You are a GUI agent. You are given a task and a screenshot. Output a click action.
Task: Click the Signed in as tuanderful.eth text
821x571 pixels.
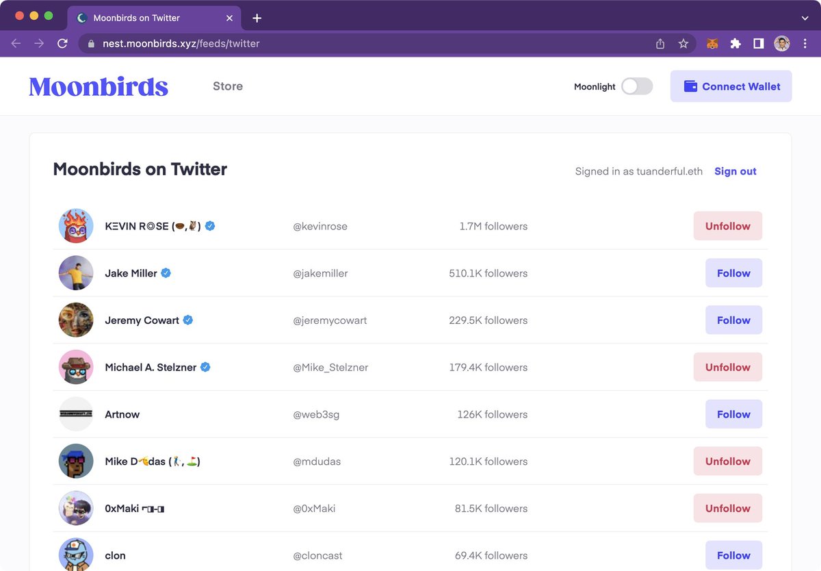click(x=639, y=171)
